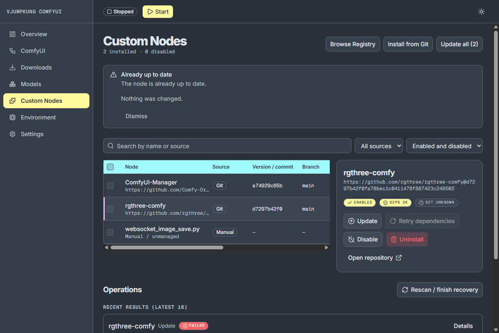This screenshot has width=499, height=333.
Task: Open the Overview page
Action: tap(46, 34)
